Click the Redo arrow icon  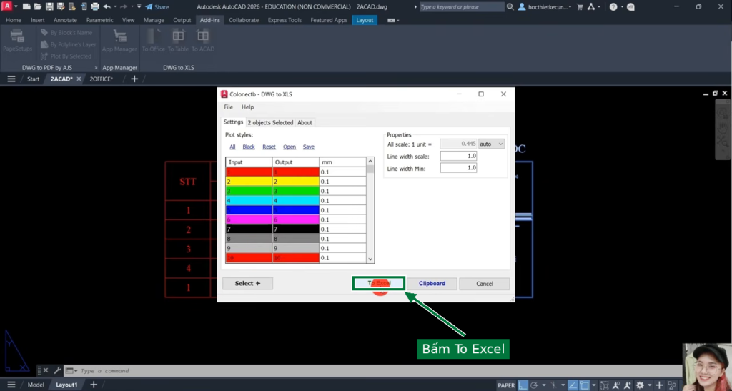coord(124,6)
